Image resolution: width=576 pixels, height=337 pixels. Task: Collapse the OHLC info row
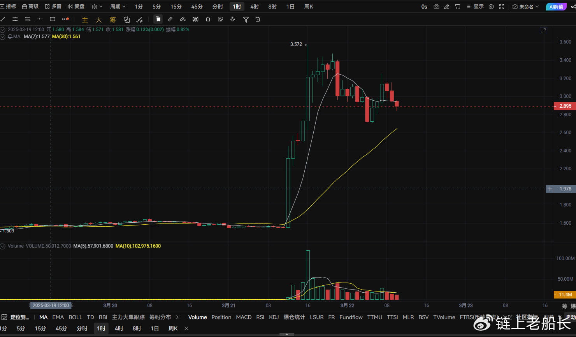click(3, 30)
